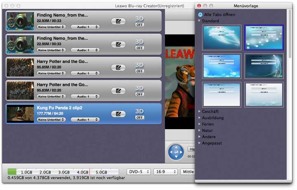Expand the Andere template category
This screenshot has height=190, width=297.
click(x=199, y=137)
